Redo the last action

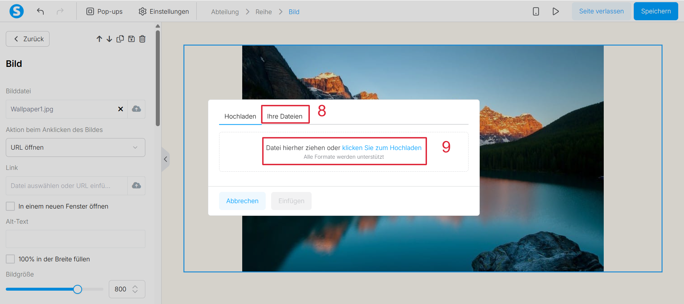(60, 11)
